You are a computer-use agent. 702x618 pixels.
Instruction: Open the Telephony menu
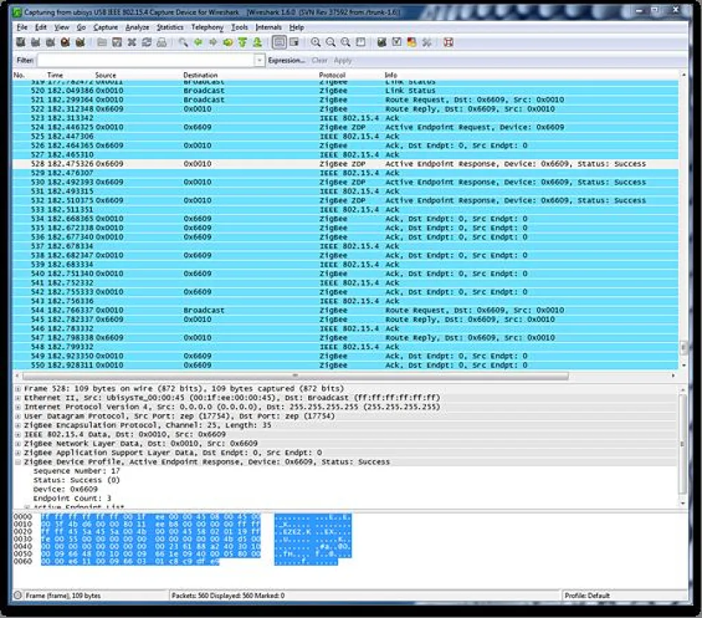click(207, 27)
